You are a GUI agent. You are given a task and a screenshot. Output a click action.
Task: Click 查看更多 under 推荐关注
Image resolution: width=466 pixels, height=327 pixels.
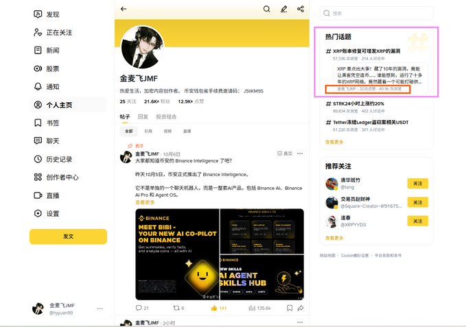pos(334,238)
